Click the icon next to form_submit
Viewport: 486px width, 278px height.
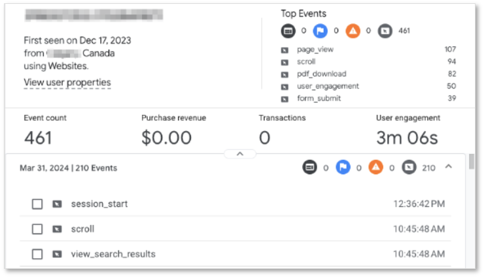(x=285, y=99)
